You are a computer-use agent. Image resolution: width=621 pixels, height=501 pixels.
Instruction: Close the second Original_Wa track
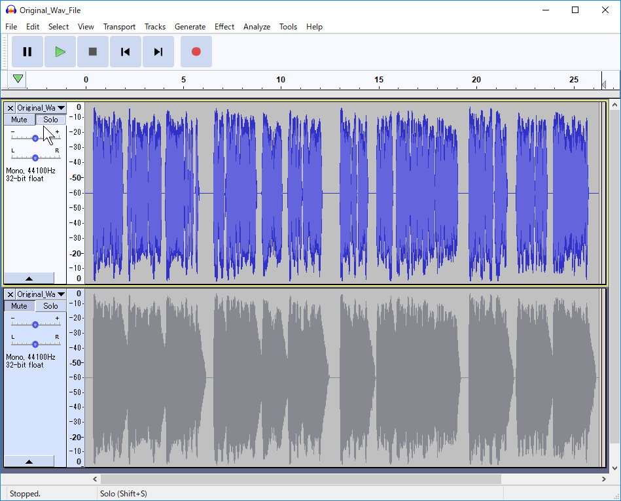click(x=10, y=294)
